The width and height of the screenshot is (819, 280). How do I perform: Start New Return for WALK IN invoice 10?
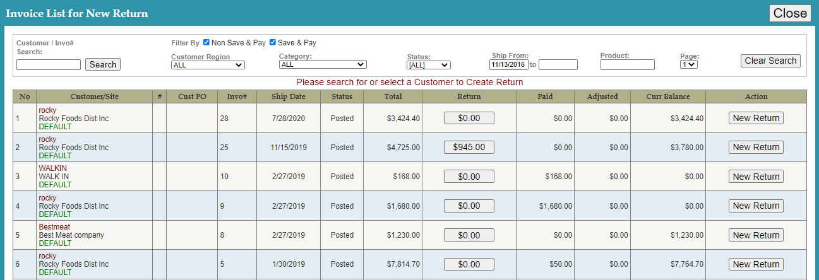click(x=756, y=177)
